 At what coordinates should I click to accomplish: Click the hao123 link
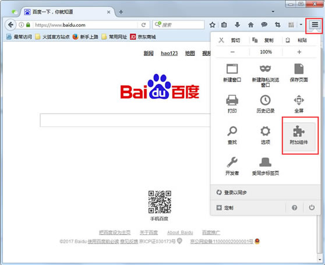(169, 53)
